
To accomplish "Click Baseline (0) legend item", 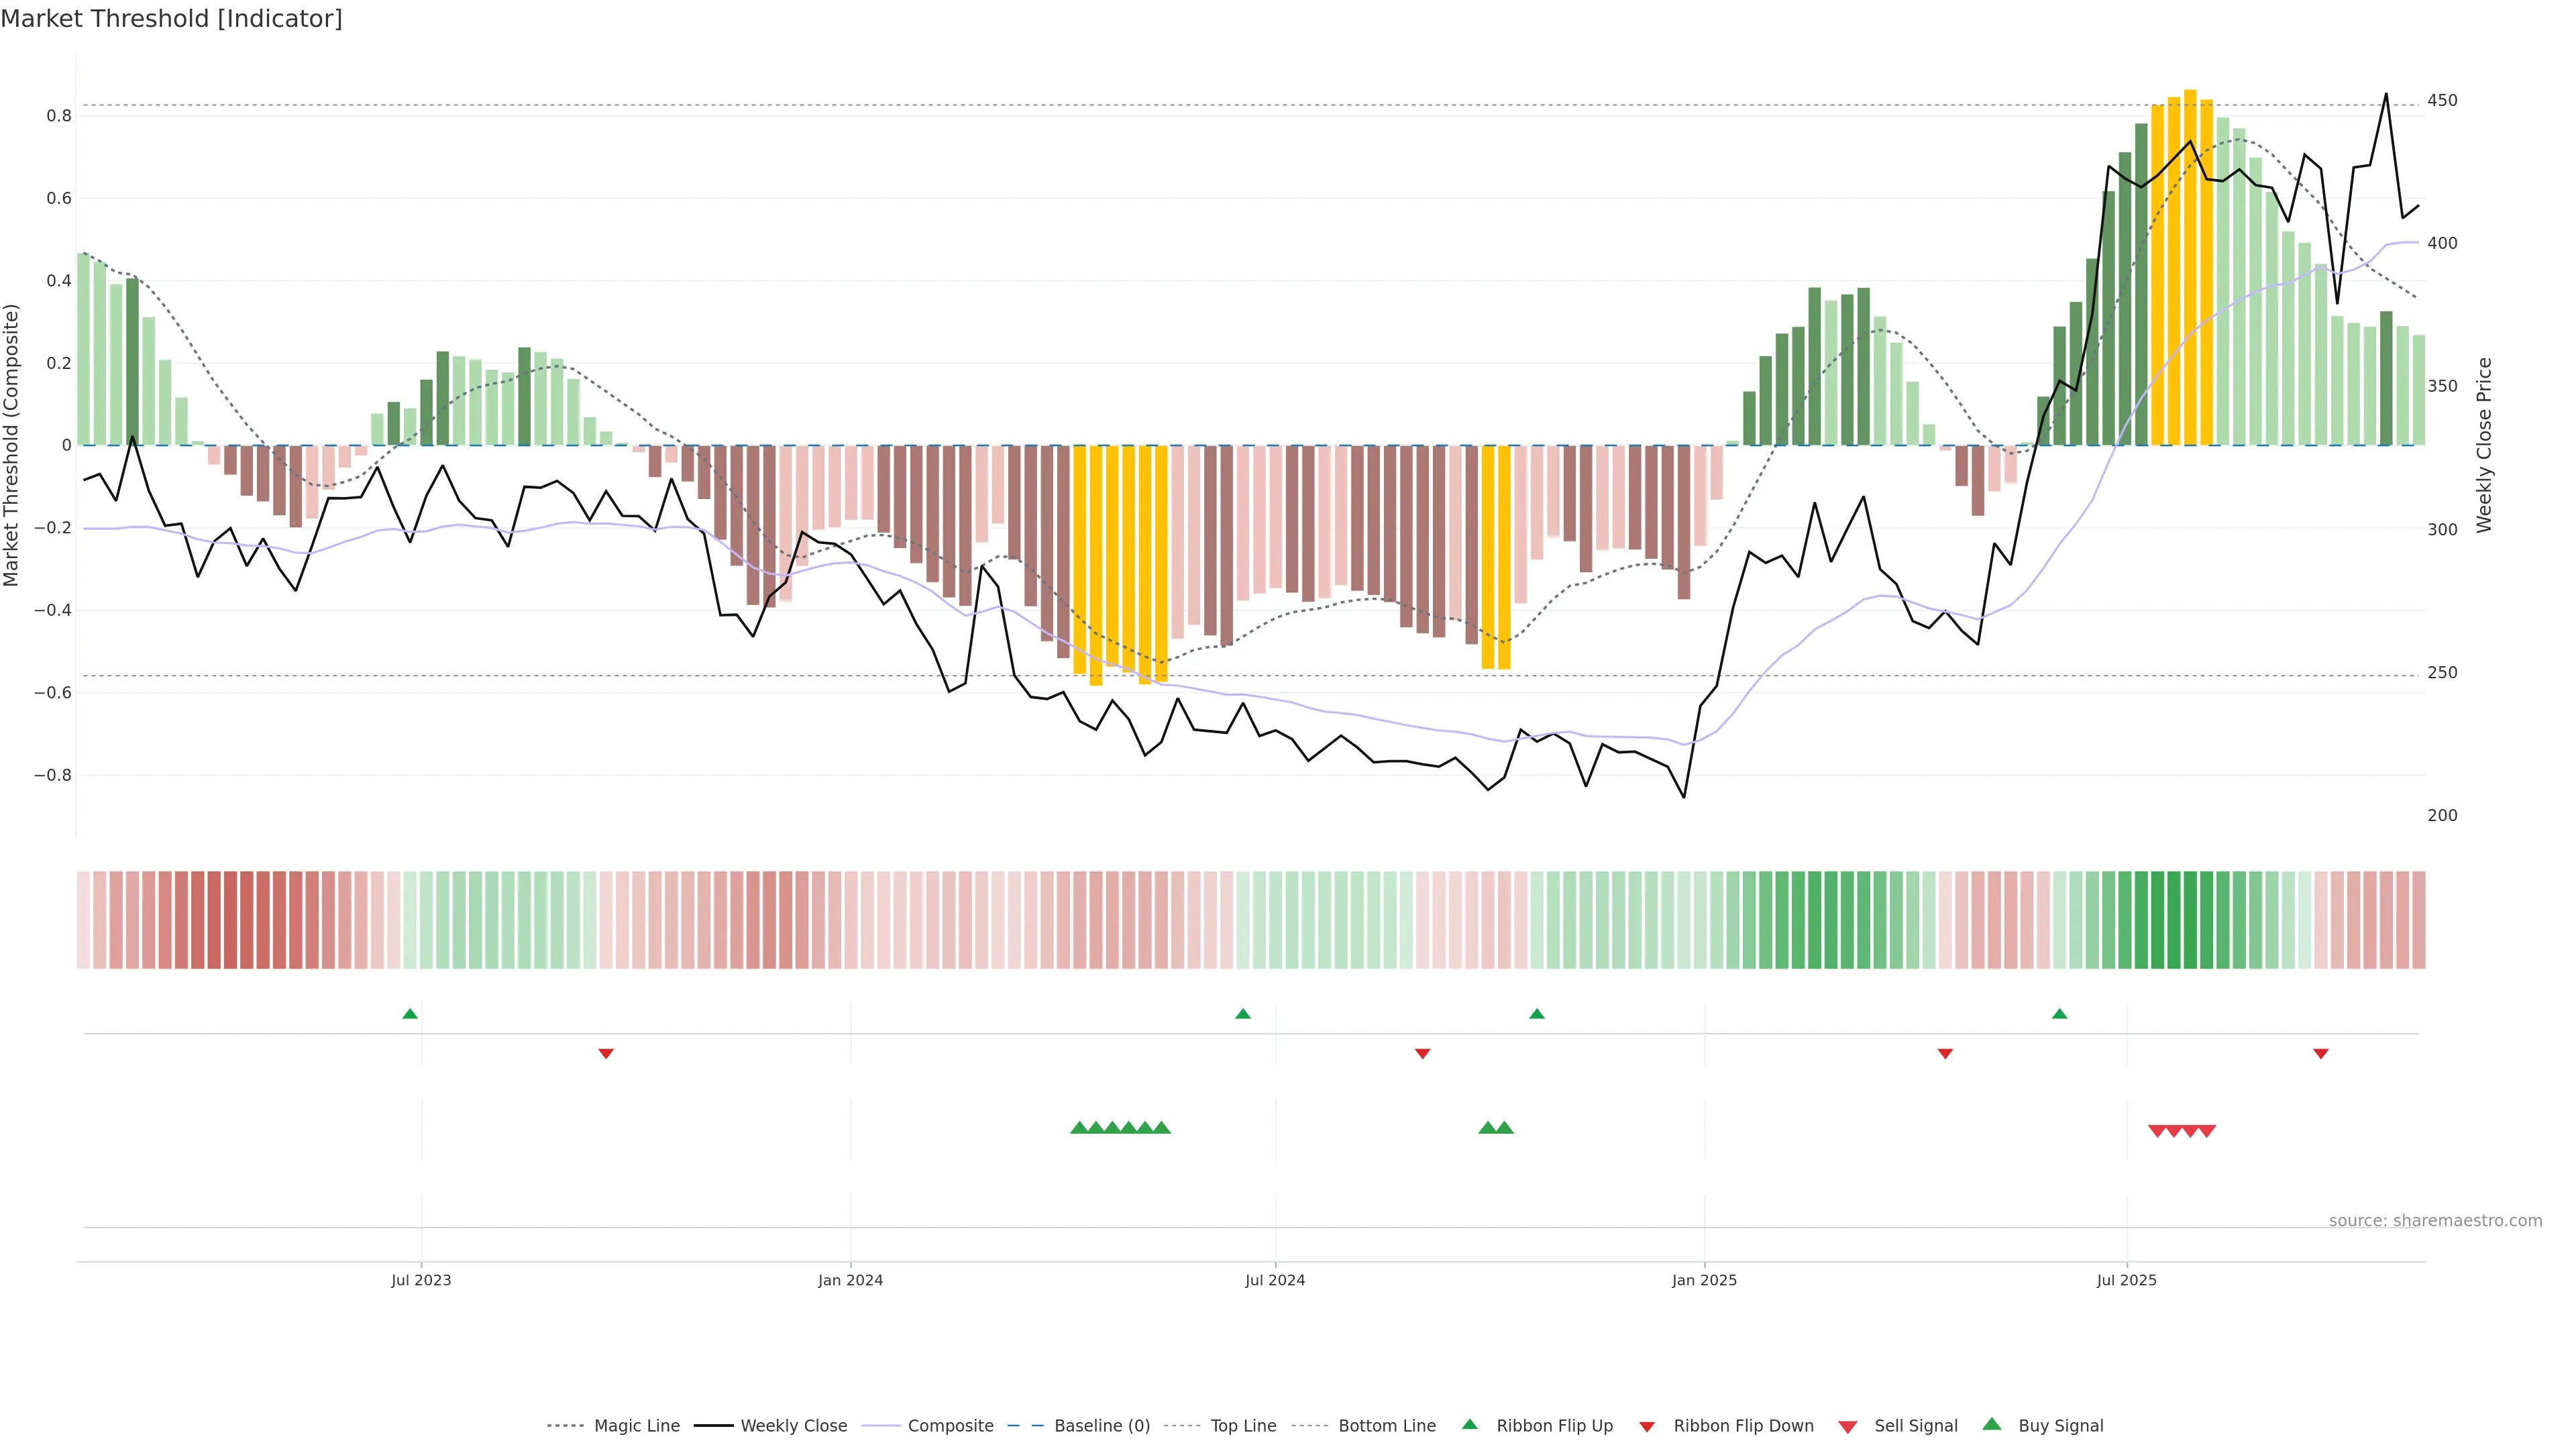I will coord(1102,1425).
